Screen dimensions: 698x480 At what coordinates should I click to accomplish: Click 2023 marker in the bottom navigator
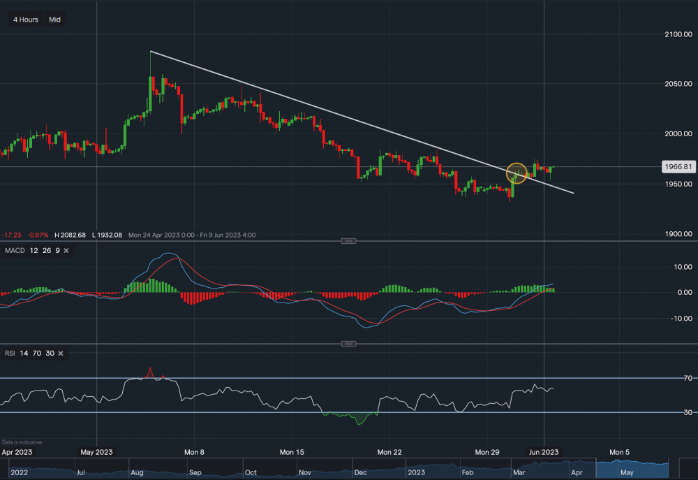point(417,472)
